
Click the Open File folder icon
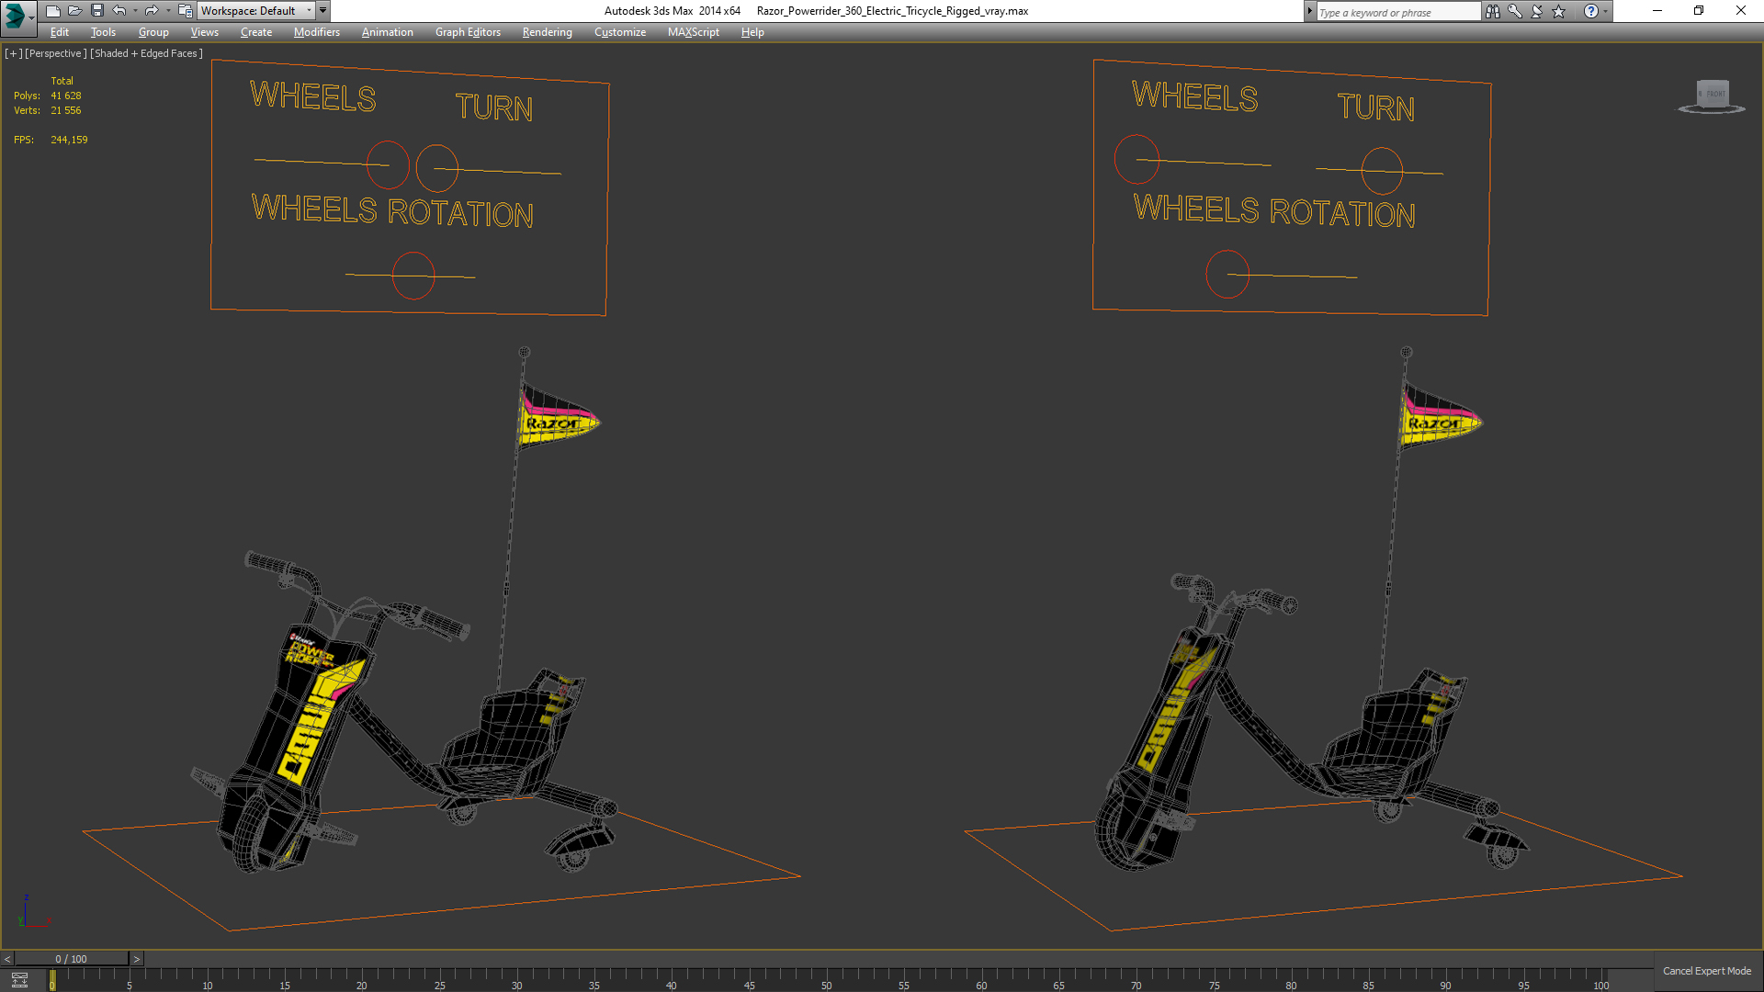[x=74, y=11]
